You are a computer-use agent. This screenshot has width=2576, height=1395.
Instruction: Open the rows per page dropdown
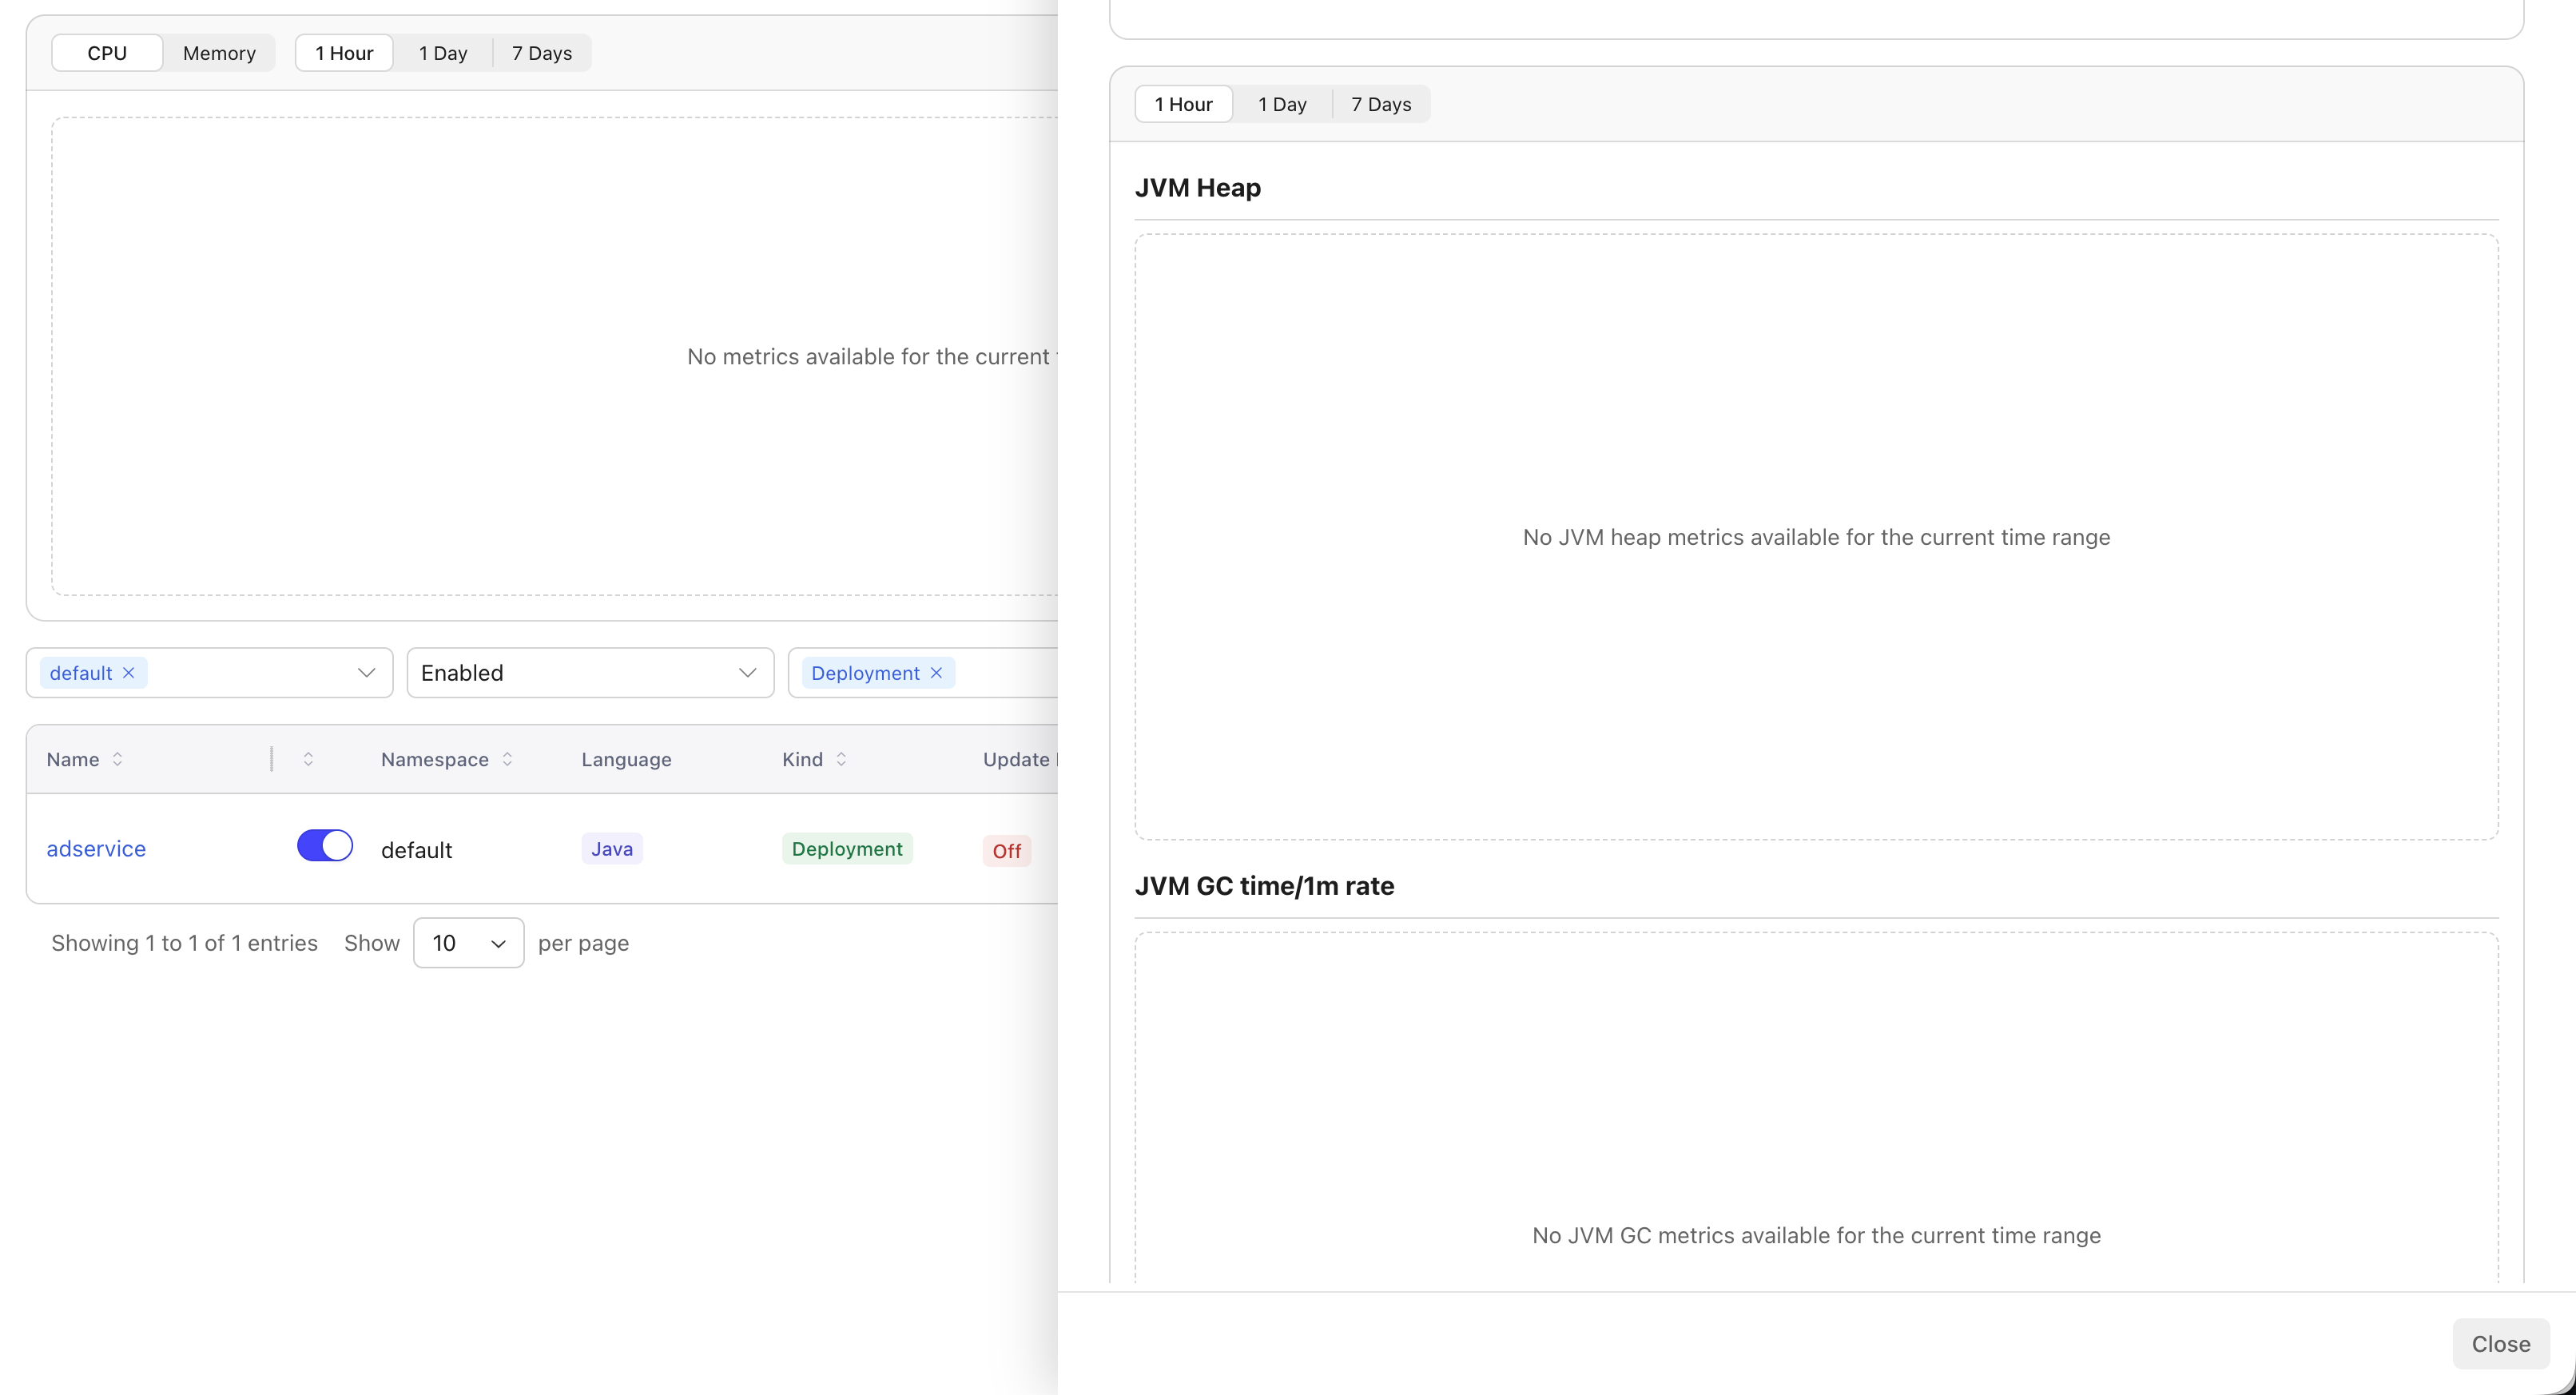(x=468, y=943)
